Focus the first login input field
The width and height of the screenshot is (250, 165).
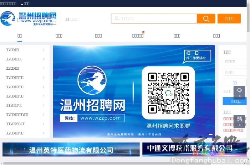click(x=235, y=62)
